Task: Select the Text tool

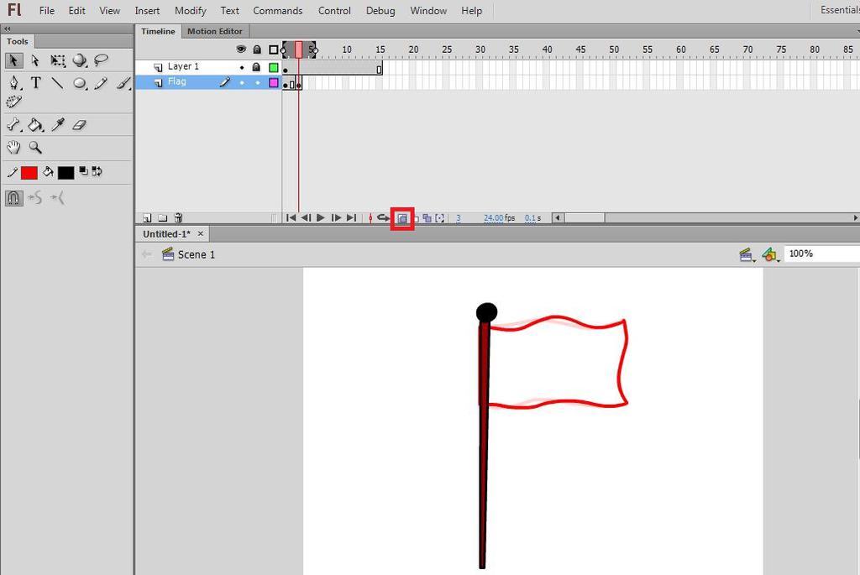Action: point(35,83)
